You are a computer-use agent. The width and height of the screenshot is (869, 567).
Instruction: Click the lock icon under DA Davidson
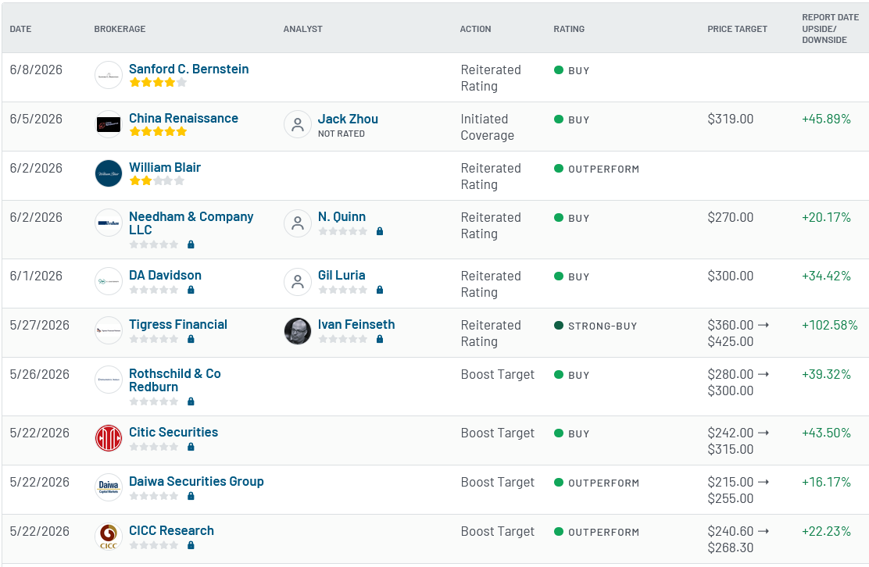point(191,290)
